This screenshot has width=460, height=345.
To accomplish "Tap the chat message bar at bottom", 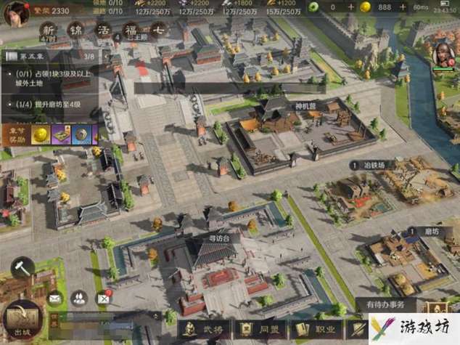I will [x=105, y=325].
